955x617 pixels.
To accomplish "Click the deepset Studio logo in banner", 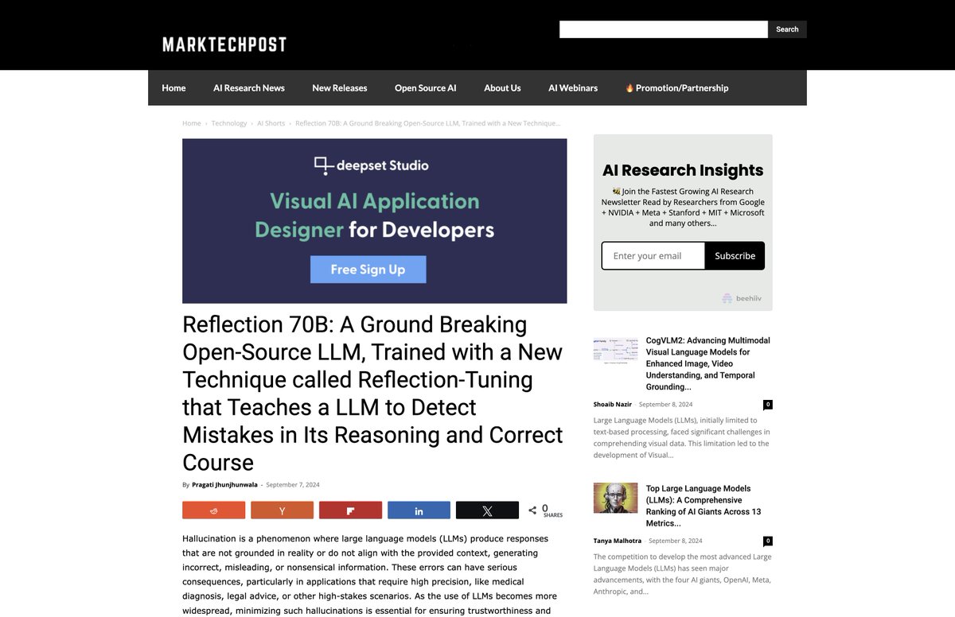I will coord(371,165).
